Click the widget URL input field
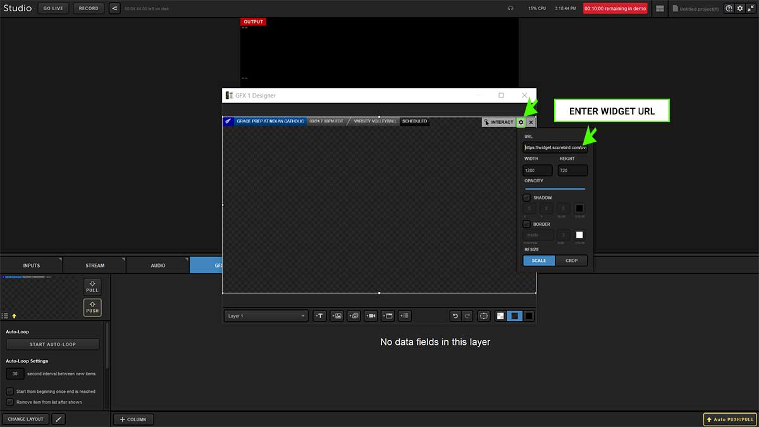Image resolution: width=759 pixels, height=427 pixels. [x=555, y=147]
